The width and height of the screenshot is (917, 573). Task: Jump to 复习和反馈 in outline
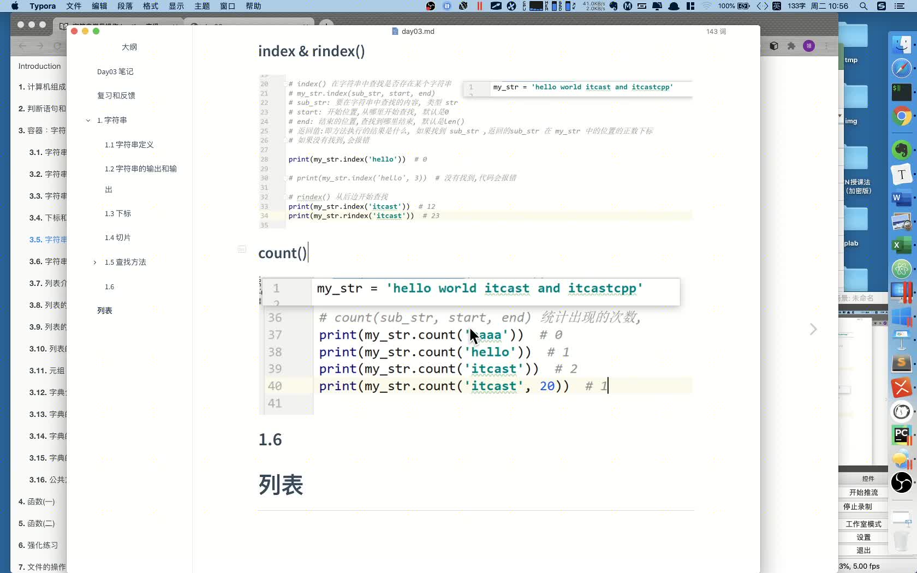tap(116, 95)
